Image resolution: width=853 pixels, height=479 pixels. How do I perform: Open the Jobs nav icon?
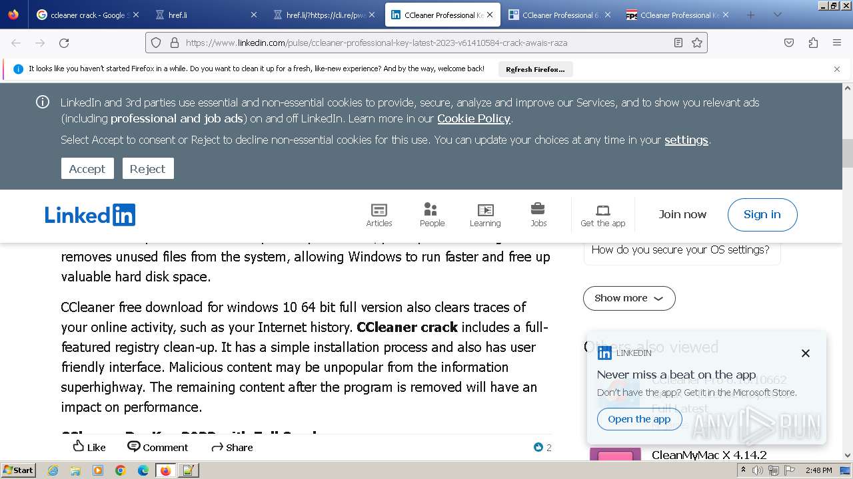point(538,215)
